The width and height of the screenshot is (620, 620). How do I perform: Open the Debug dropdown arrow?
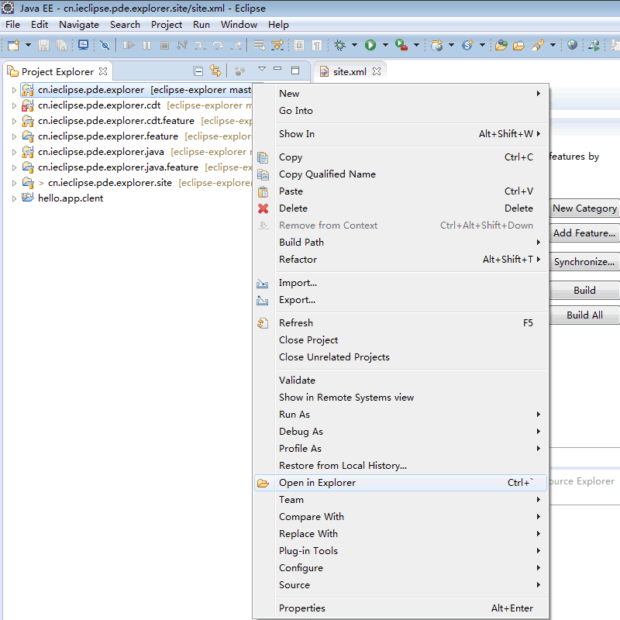click(x=355, y=45)
